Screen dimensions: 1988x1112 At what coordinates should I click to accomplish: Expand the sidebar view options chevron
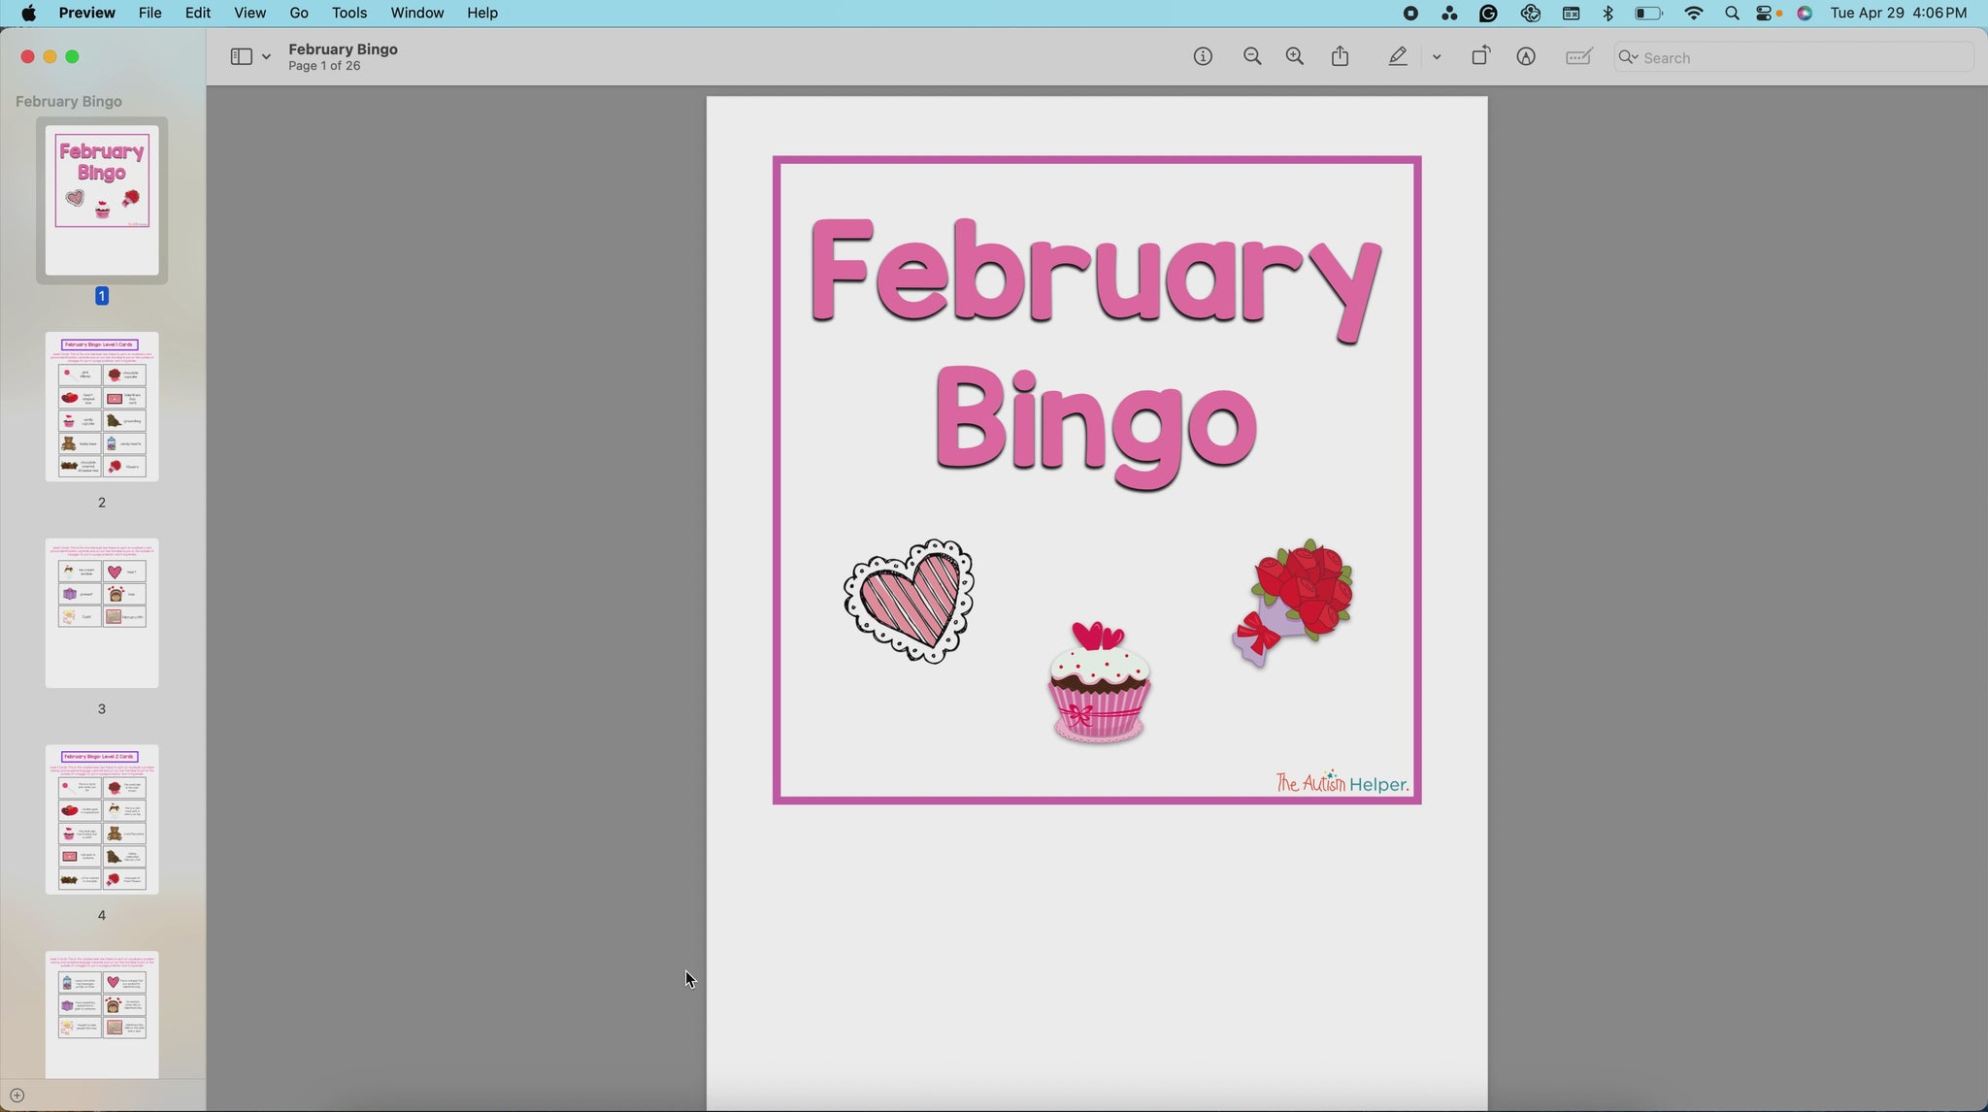point(266,57)
